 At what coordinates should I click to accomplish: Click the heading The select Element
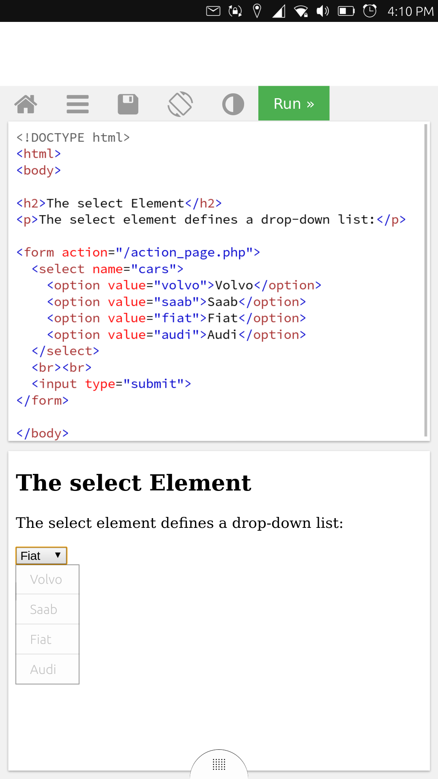coord(133,482)
